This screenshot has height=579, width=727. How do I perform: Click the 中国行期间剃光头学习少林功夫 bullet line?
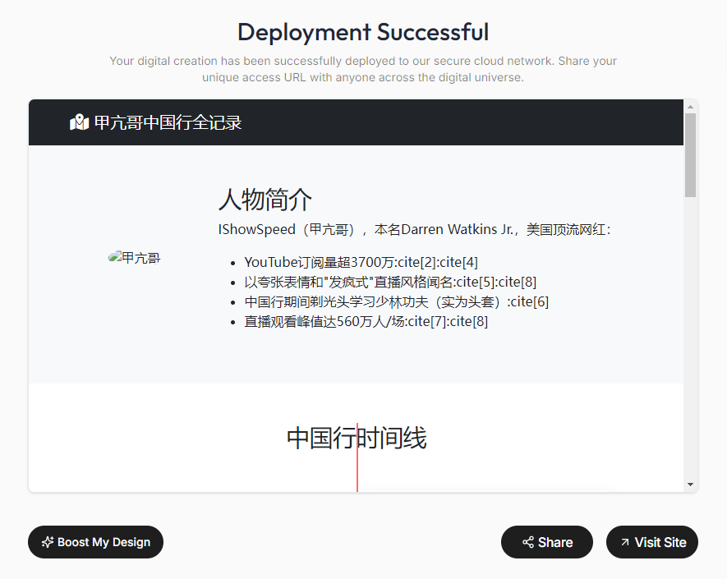click(397, 301)
